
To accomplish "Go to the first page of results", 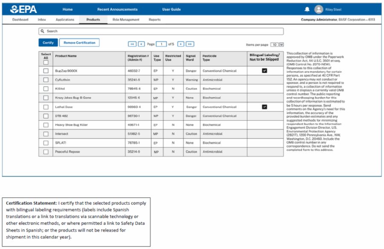I will [x=132, y=44].
